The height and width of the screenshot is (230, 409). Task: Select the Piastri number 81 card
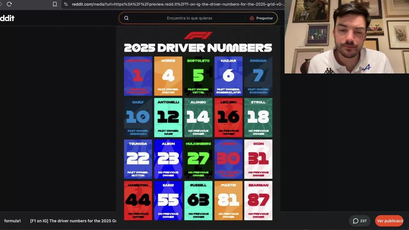tap(228, 201)
